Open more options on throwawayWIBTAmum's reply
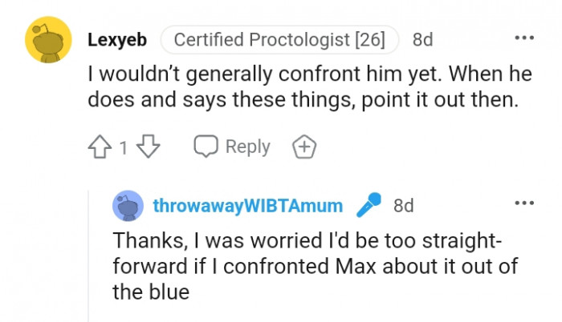562x322 pixels. (524, 202)
